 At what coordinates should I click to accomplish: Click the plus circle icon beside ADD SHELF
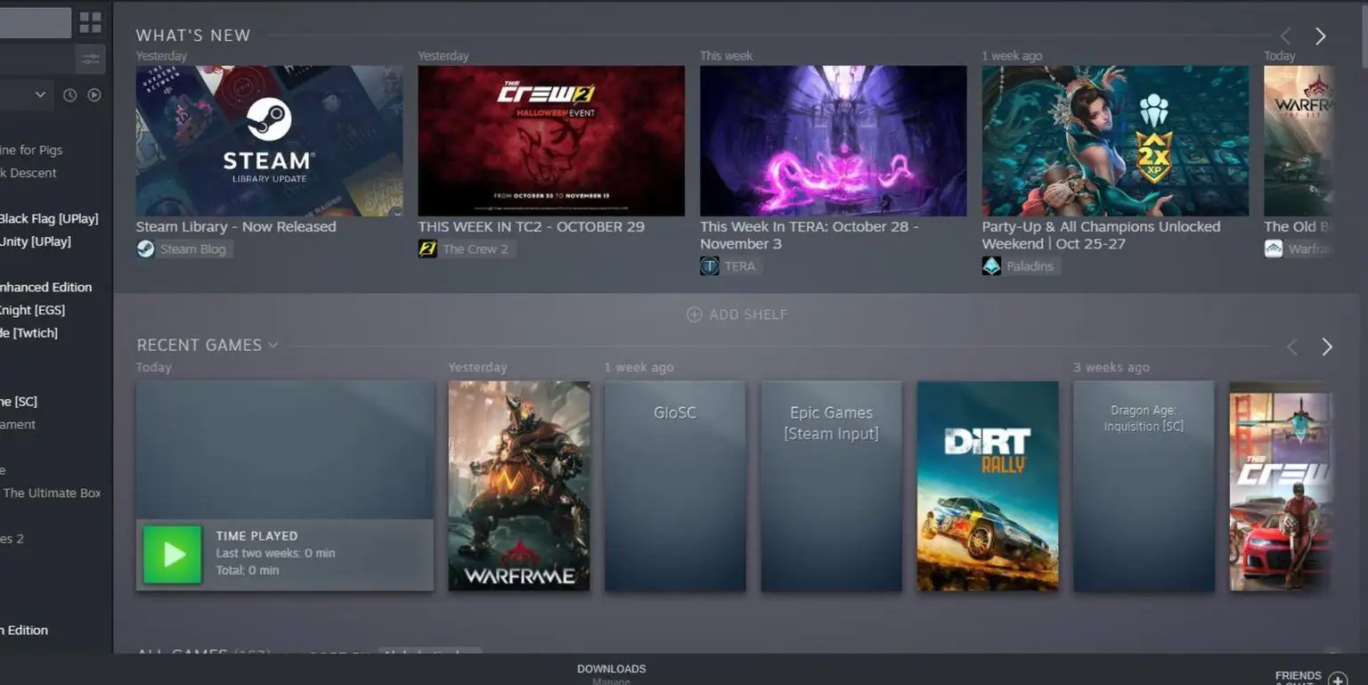coord(694,314)
